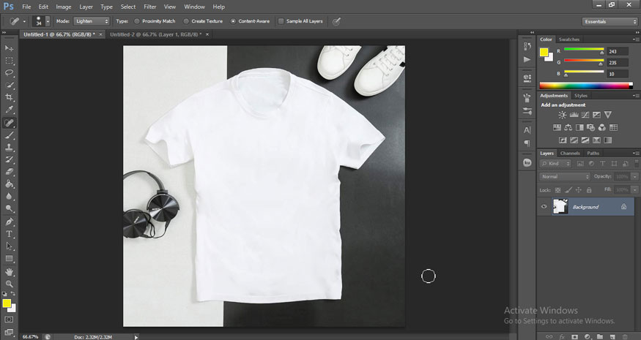The width and height of the screenshot is (641, 340).
Task: Select the Lasso tool
Action: (x=10, y=72)
